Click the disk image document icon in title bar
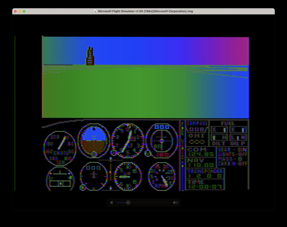The image size is (287, 227). 95,11
